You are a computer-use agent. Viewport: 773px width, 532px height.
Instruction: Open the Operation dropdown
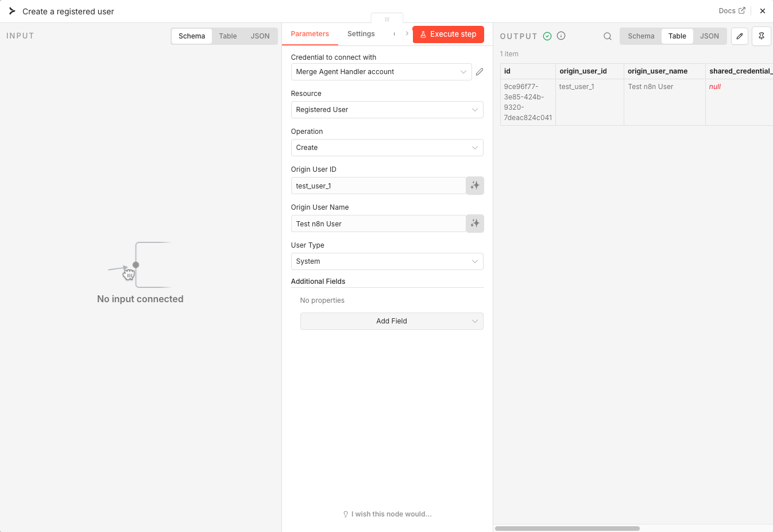(x=387, y=148)
